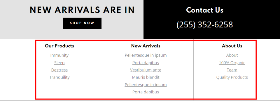Click the Our Products column heading
The image size is (280, 110).
pyautogui.click(x=59, y=46)
